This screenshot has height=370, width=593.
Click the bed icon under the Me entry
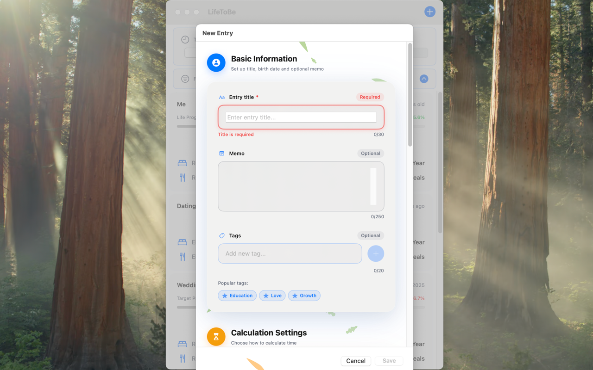183,163
